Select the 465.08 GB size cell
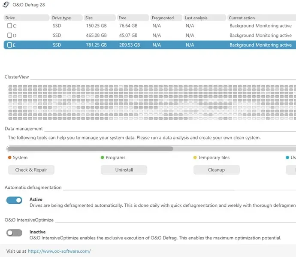The width and height of the screenshot is (296, 257). pos(96,35)
